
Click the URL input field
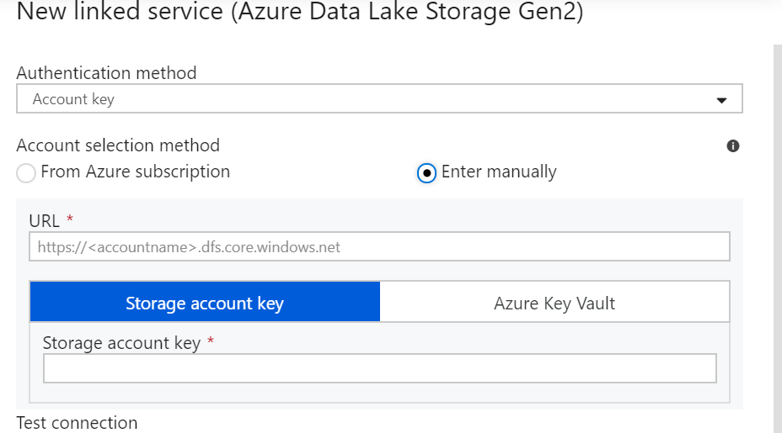coord(379,246)
